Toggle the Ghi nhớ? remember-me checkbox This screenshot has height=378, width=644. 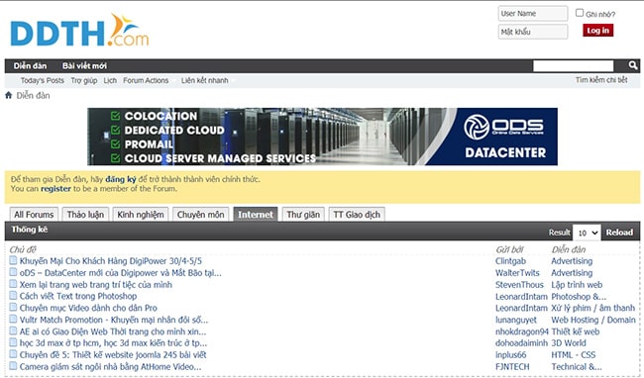(580, 13)
